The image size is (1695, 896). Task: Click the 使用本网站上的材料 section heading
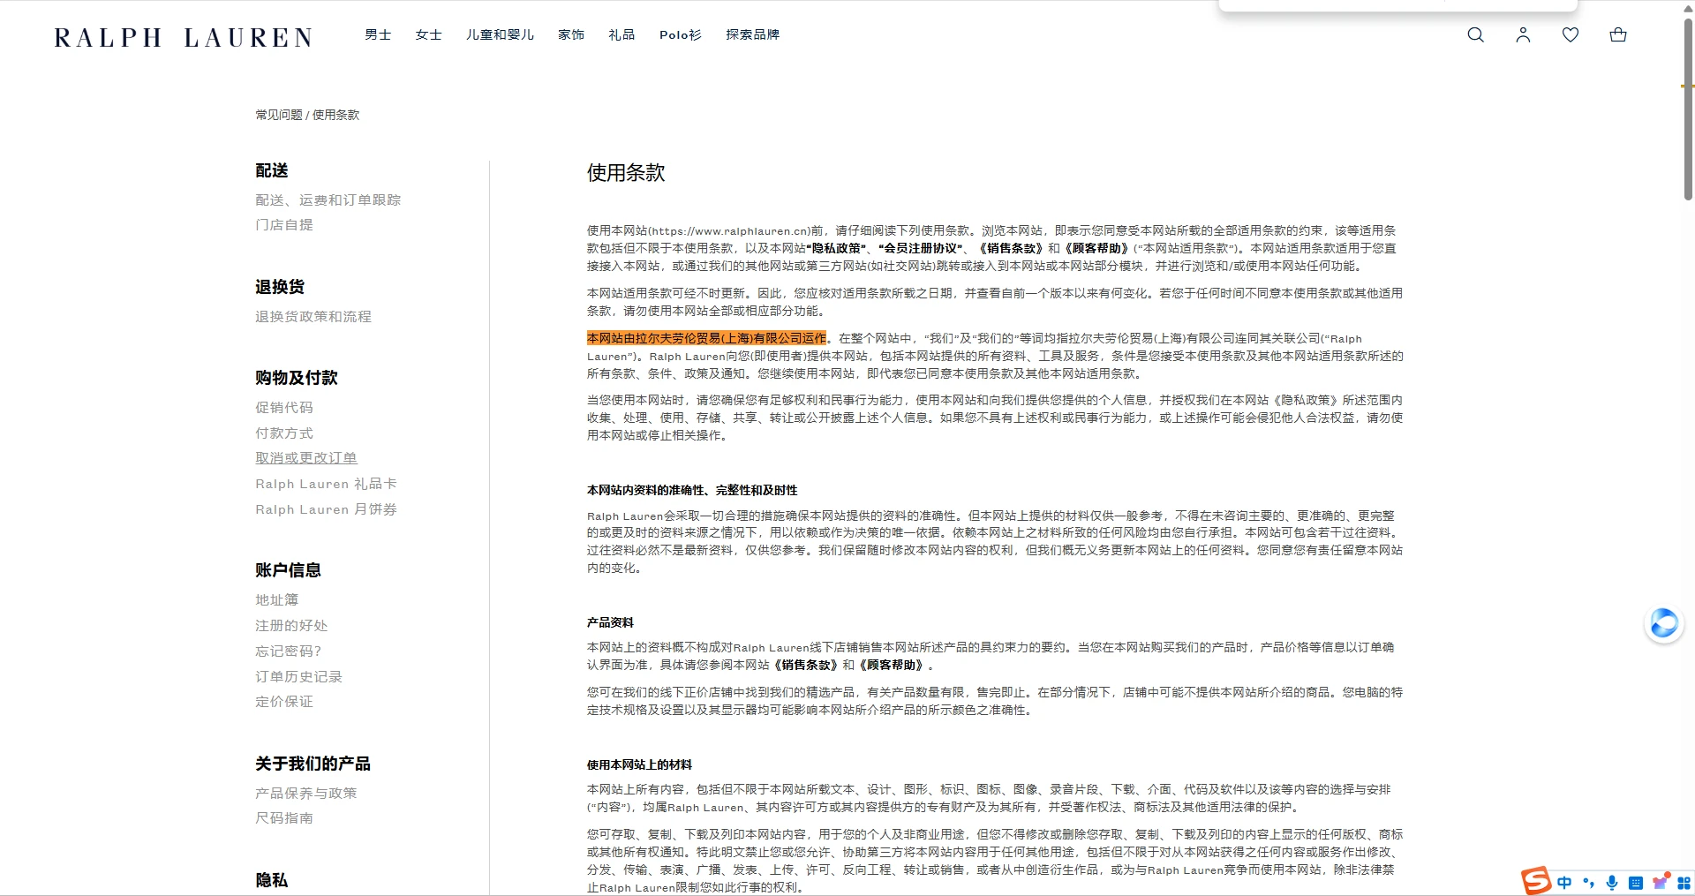639,765
